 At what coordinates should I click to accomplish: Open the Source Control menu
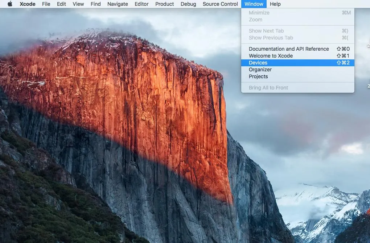[220, 4]
